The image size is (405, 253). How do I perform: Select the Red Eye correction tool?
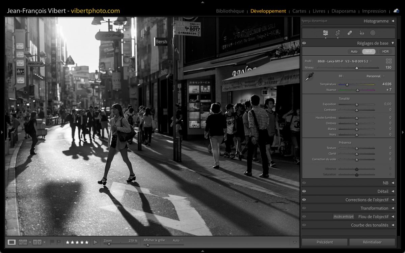click(x=362, y=33)
